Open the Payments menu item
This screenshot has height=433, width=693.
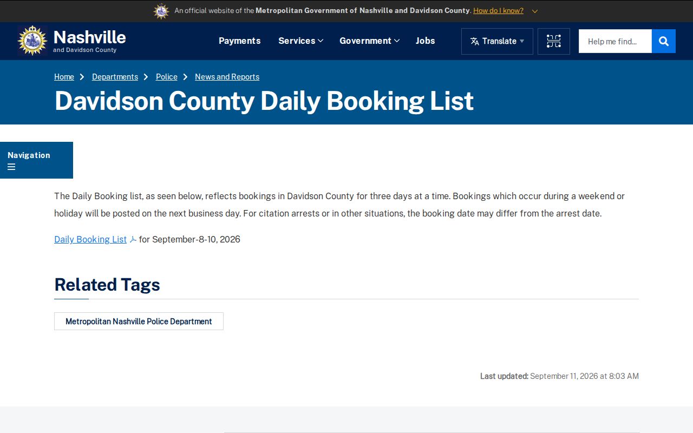pyautogui.click(x=239, y=41)
